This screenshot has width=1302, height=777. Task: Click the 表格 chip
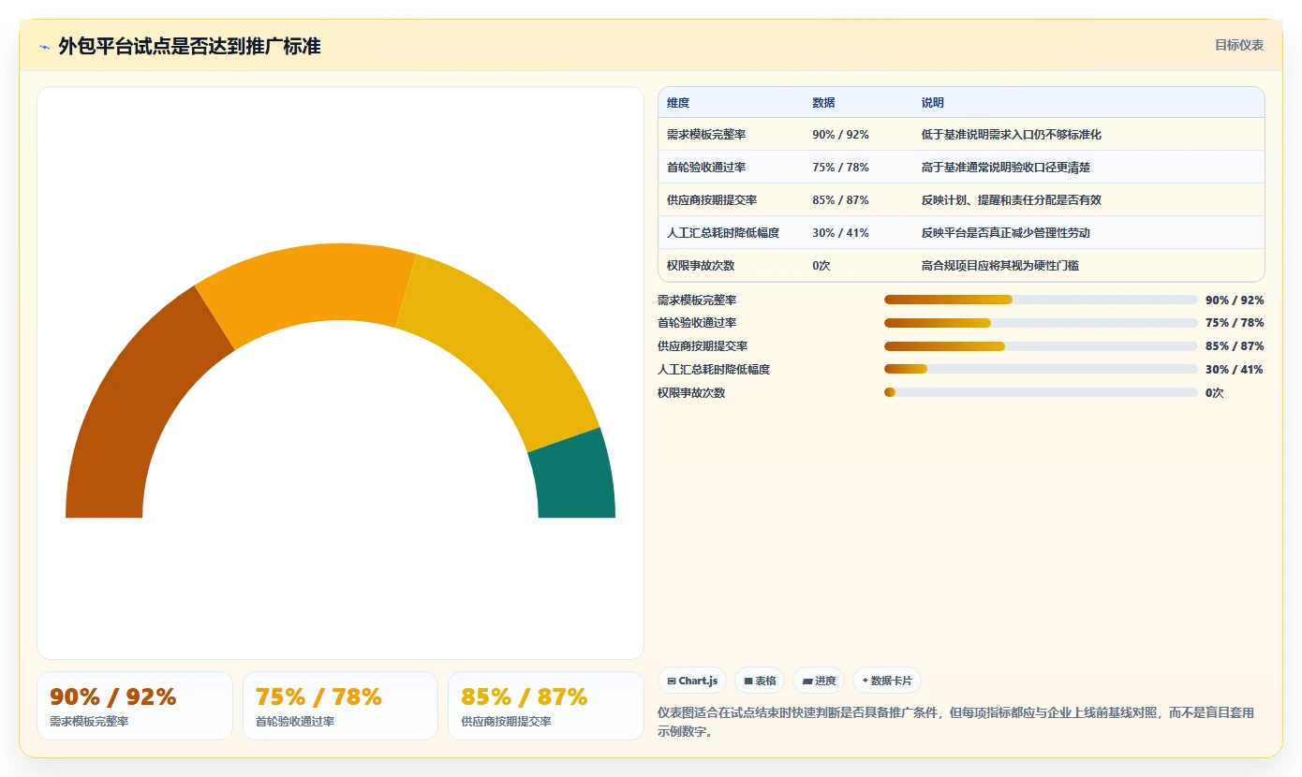[760, 681]
